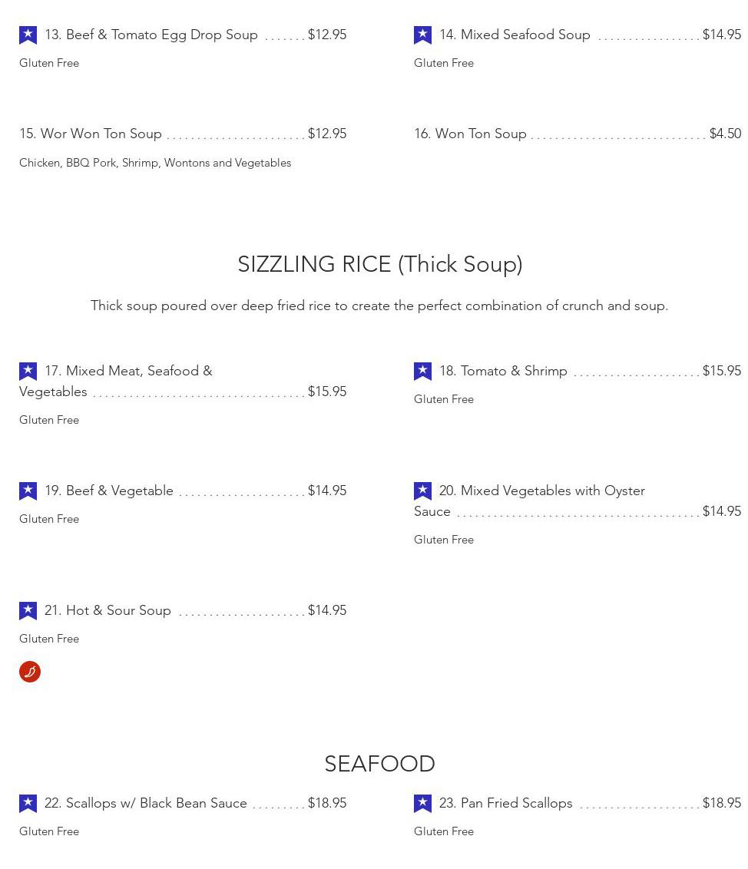748x869 pixels.
Task: Click the star badge beside Beef & Vegetable
Action: 28,491
